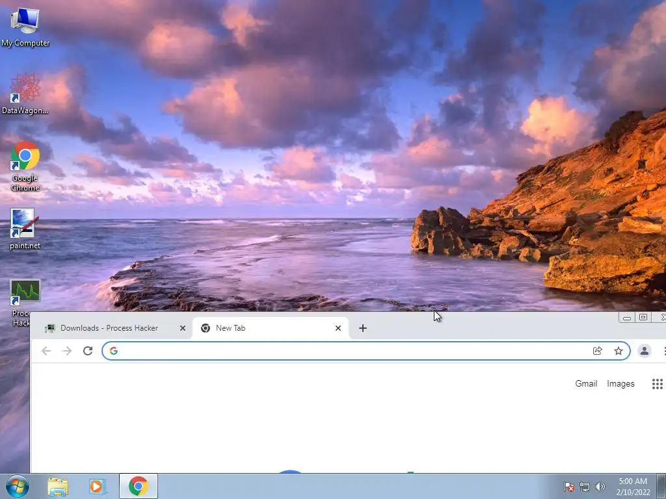Open Windows Explorer from taskbar

58,486
